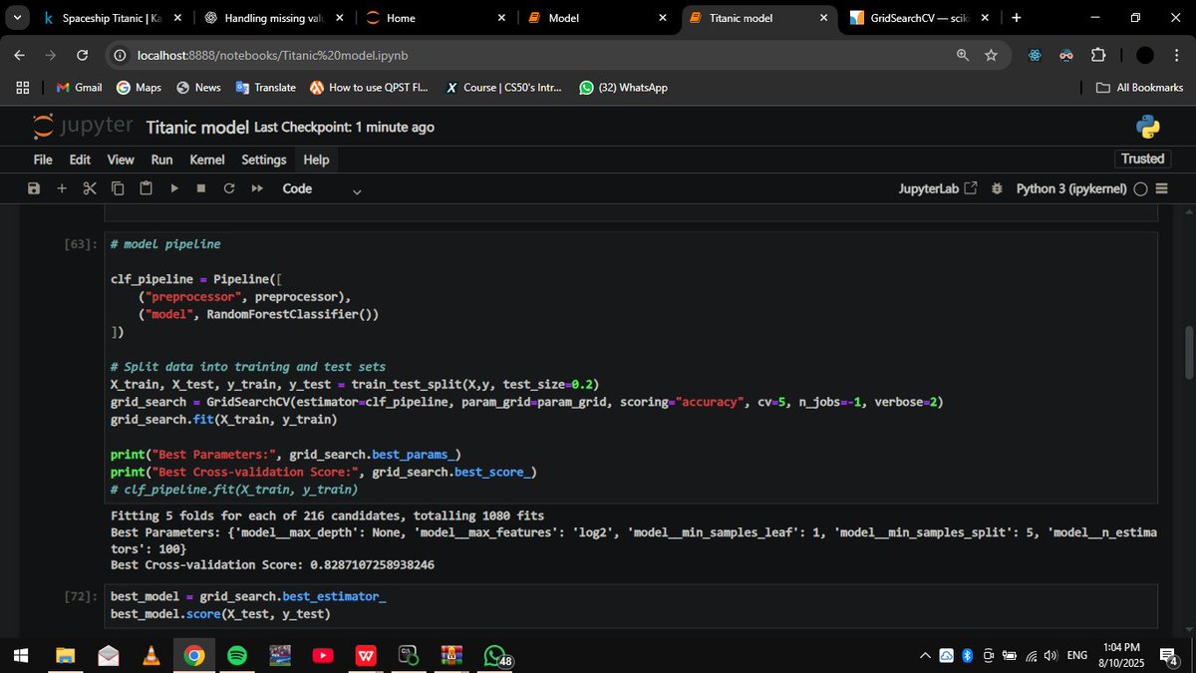The height and width of the screenshot is (673, 1196).
Task: Click the kernel status circle indicator
Action: [1140, 188]
